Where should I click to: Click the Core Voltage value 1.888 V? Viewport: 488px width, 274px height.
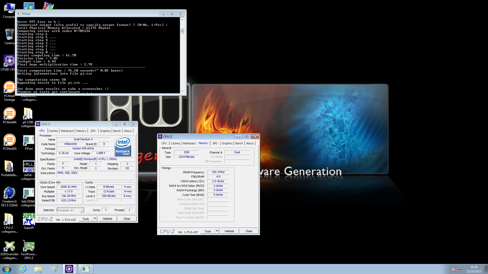101,153
